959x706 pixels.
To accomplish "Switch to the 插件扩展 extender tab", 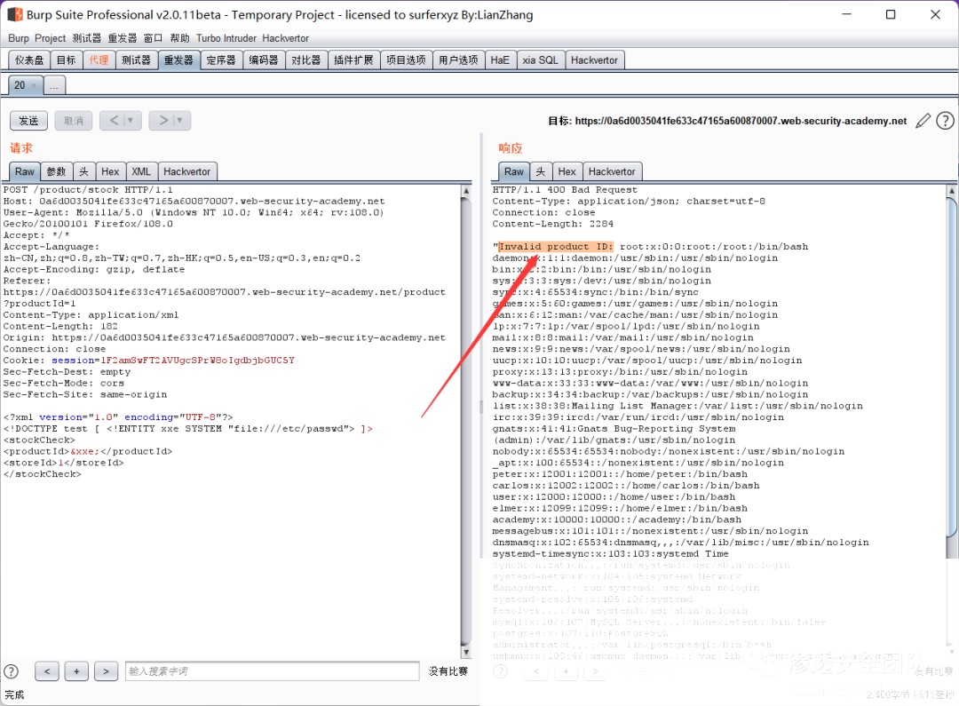I will pyautogui.click(x=353, y=60).
